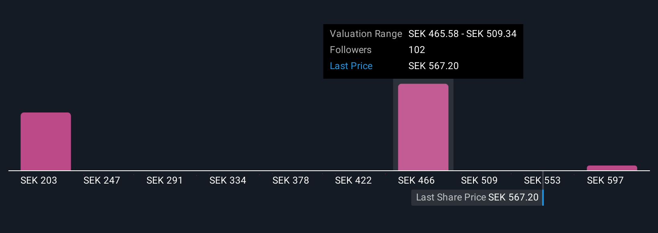Image resolution: width=658 pixels, height=233 pixels.
Task: Open the blue Last Price link
Action: (351, 66)
